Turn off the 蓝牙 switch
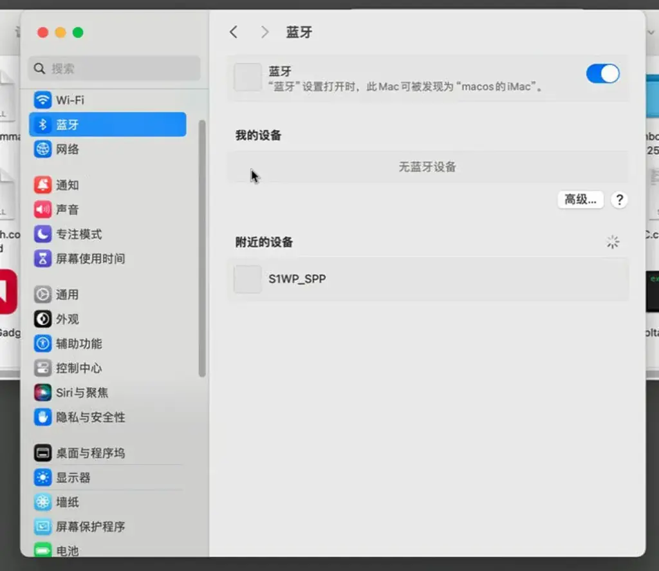 [602, 74]
